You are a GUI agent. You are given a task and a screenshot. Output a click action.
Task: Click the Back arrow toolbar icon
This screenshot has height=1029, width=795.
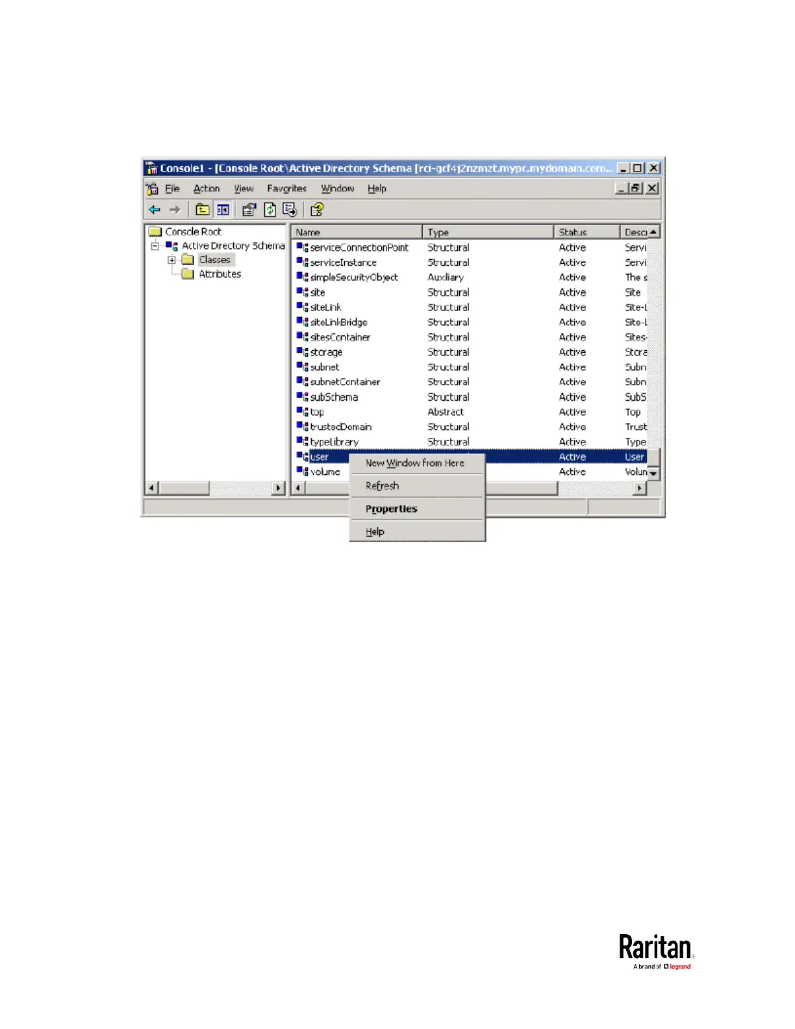pyautogui.click(x=155, y=210)
